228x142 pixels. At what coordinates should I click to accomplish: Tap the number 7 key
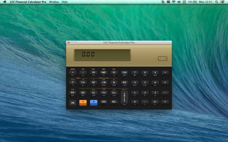coord(135,74)
